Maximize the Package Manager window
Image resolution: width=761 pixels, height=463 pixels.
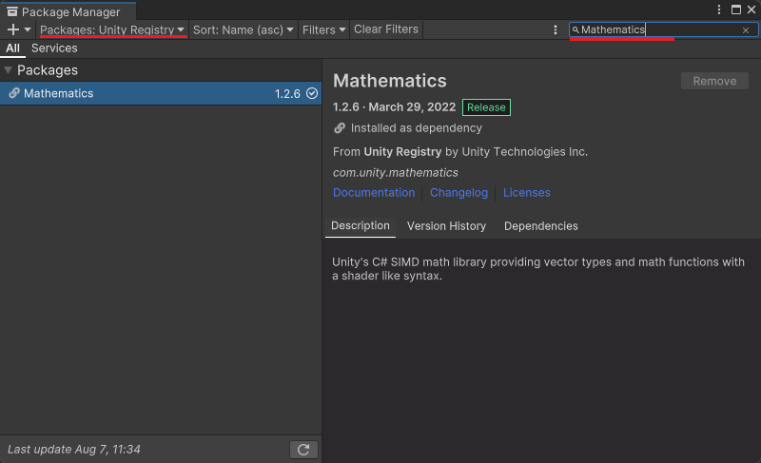[x=735, y=10]
